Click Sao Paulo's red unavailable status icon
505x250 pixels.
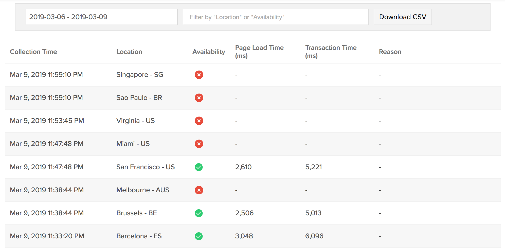[x=199, y=98]
